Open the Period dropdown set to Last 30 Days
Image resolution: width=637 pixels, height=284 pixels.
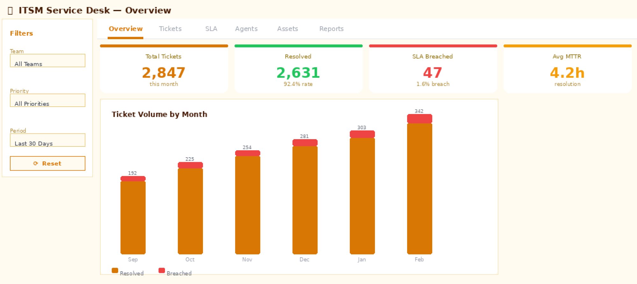click(47, 140)
